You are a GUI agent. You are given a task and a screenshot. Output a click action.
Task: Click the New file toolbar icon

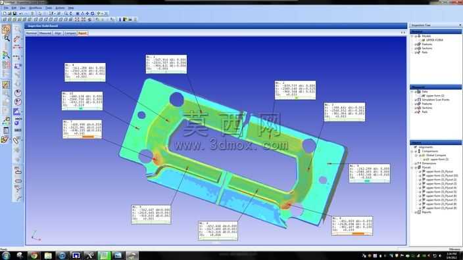pyautogui.click(x=5, y=14)
